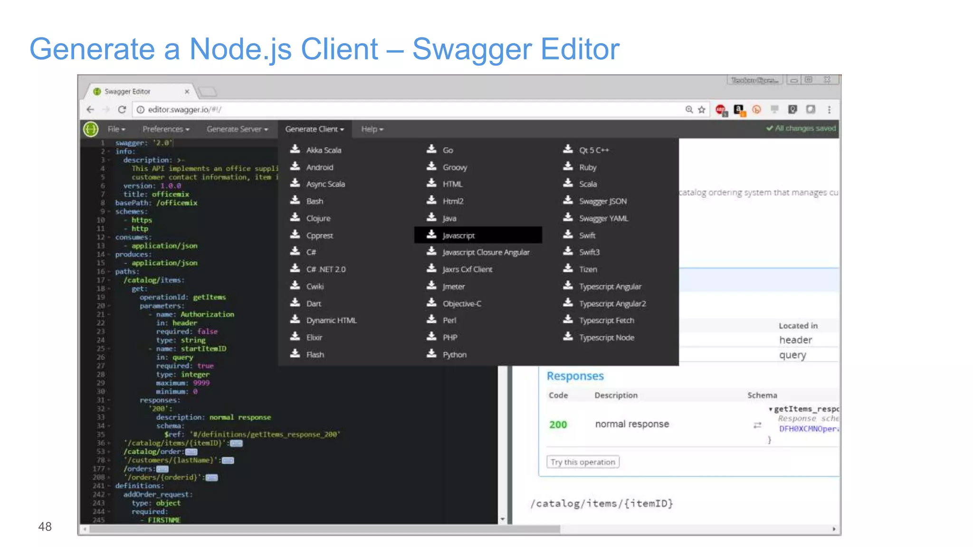This screenshot has height=547, width=973.
Task: Select Javascript in client list
Action: [x=478, y=235]
